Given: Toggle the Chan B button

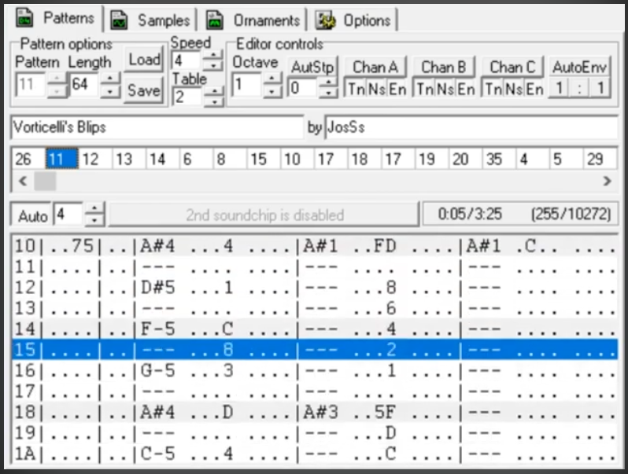Looking at the screenshot, I should (x=443, y=67).
